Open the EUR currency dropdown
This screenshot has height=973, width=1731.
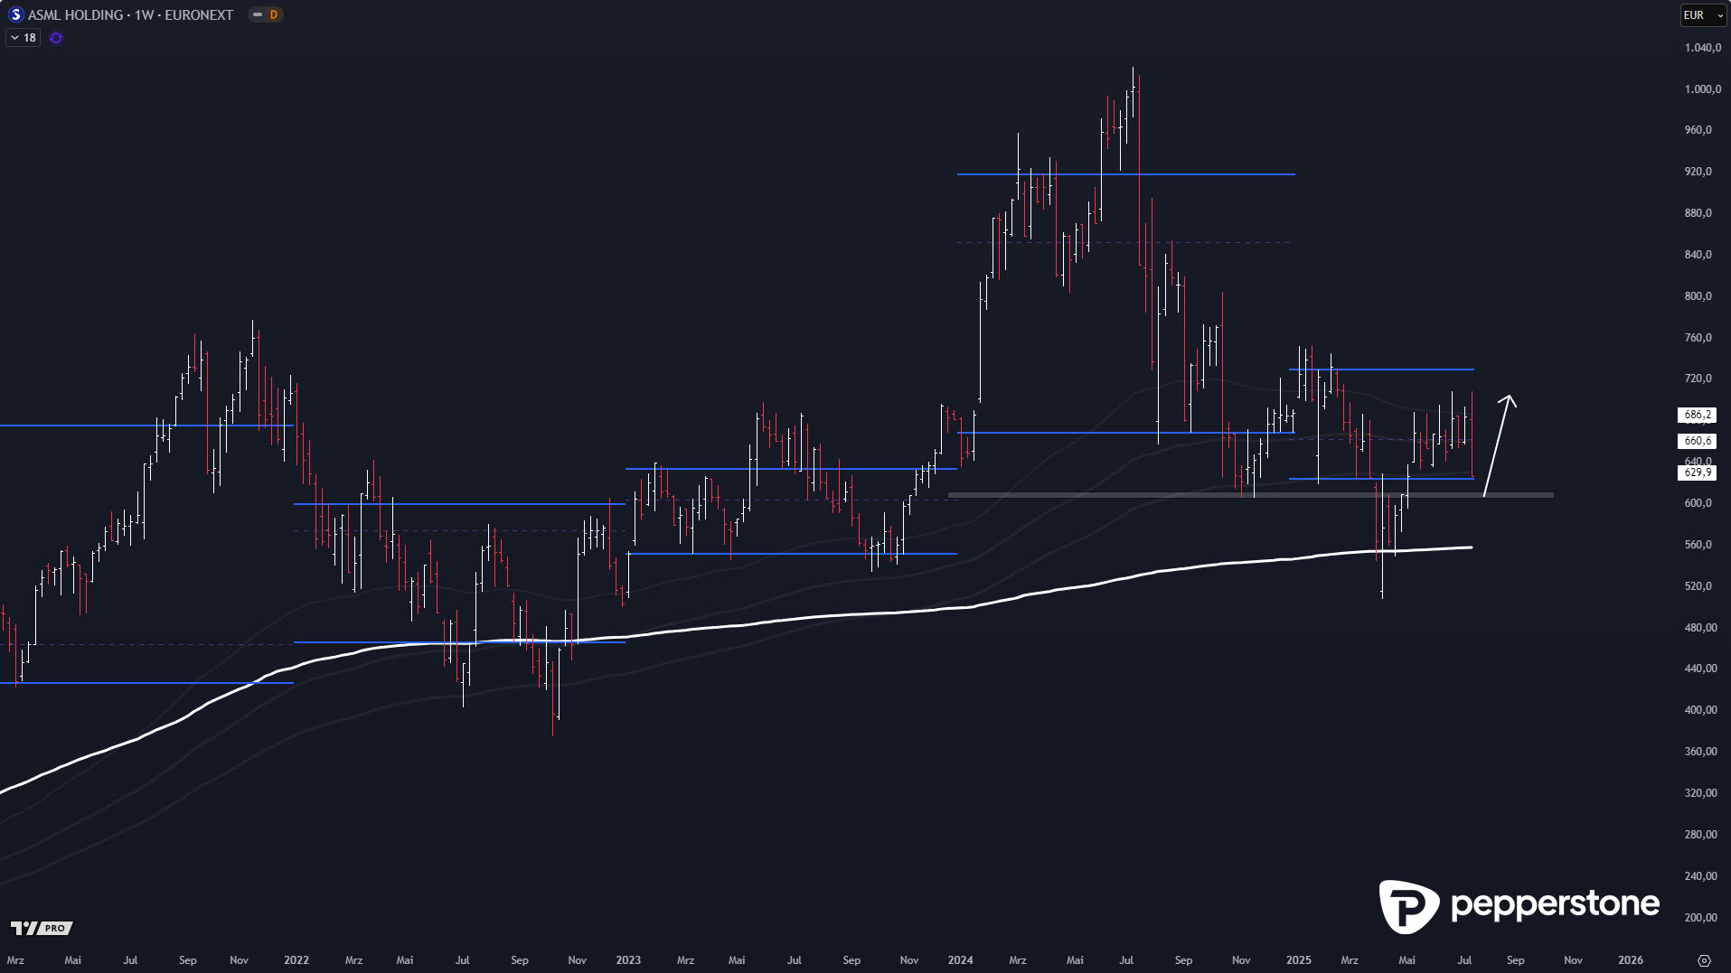1702,15
